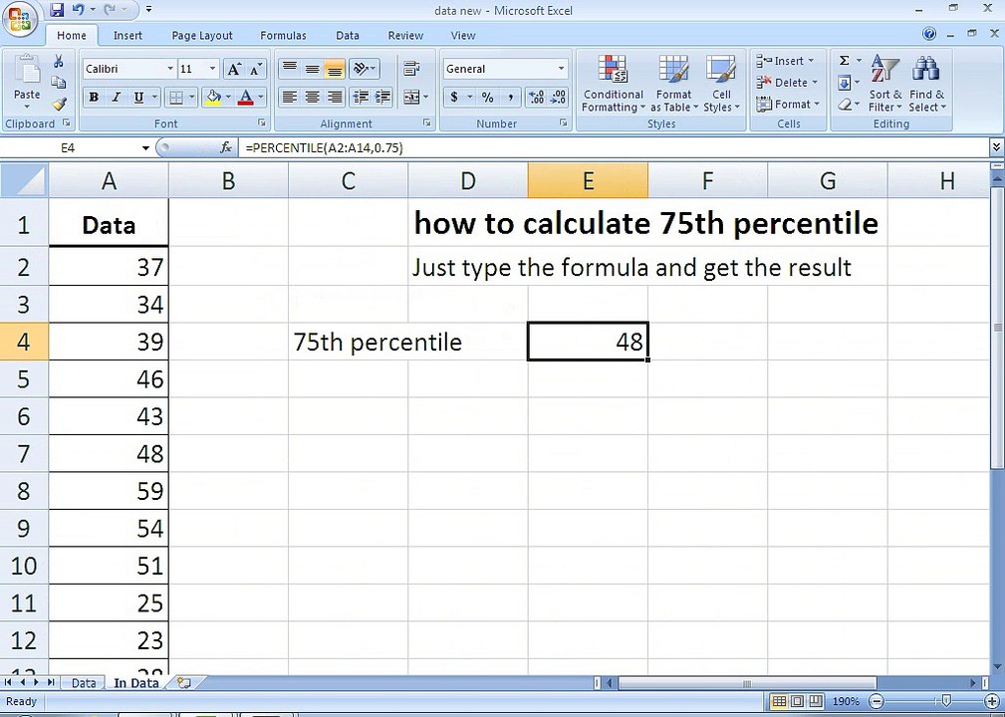
Task: Toggle Bold formatting
Action: point(94,98)
